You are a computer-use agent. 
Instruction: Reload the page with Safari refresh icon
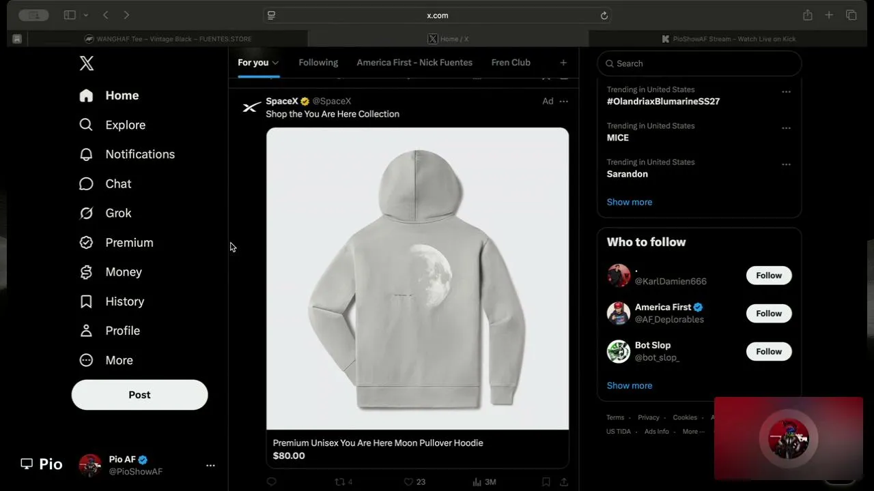pyautogui.click(x=604, y=16)
